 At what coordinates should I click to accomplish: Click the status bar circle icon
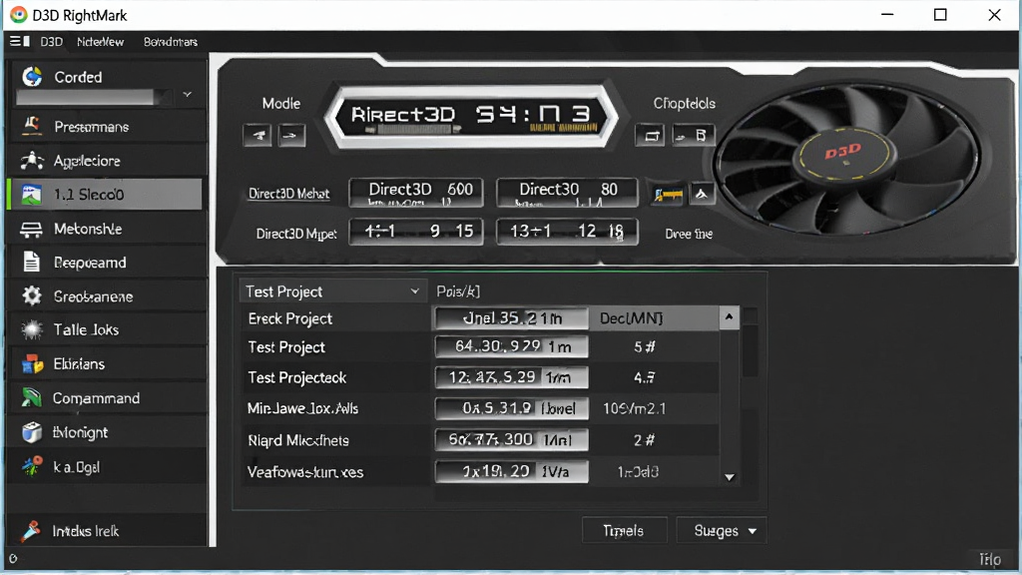click(x=13, y=558)
